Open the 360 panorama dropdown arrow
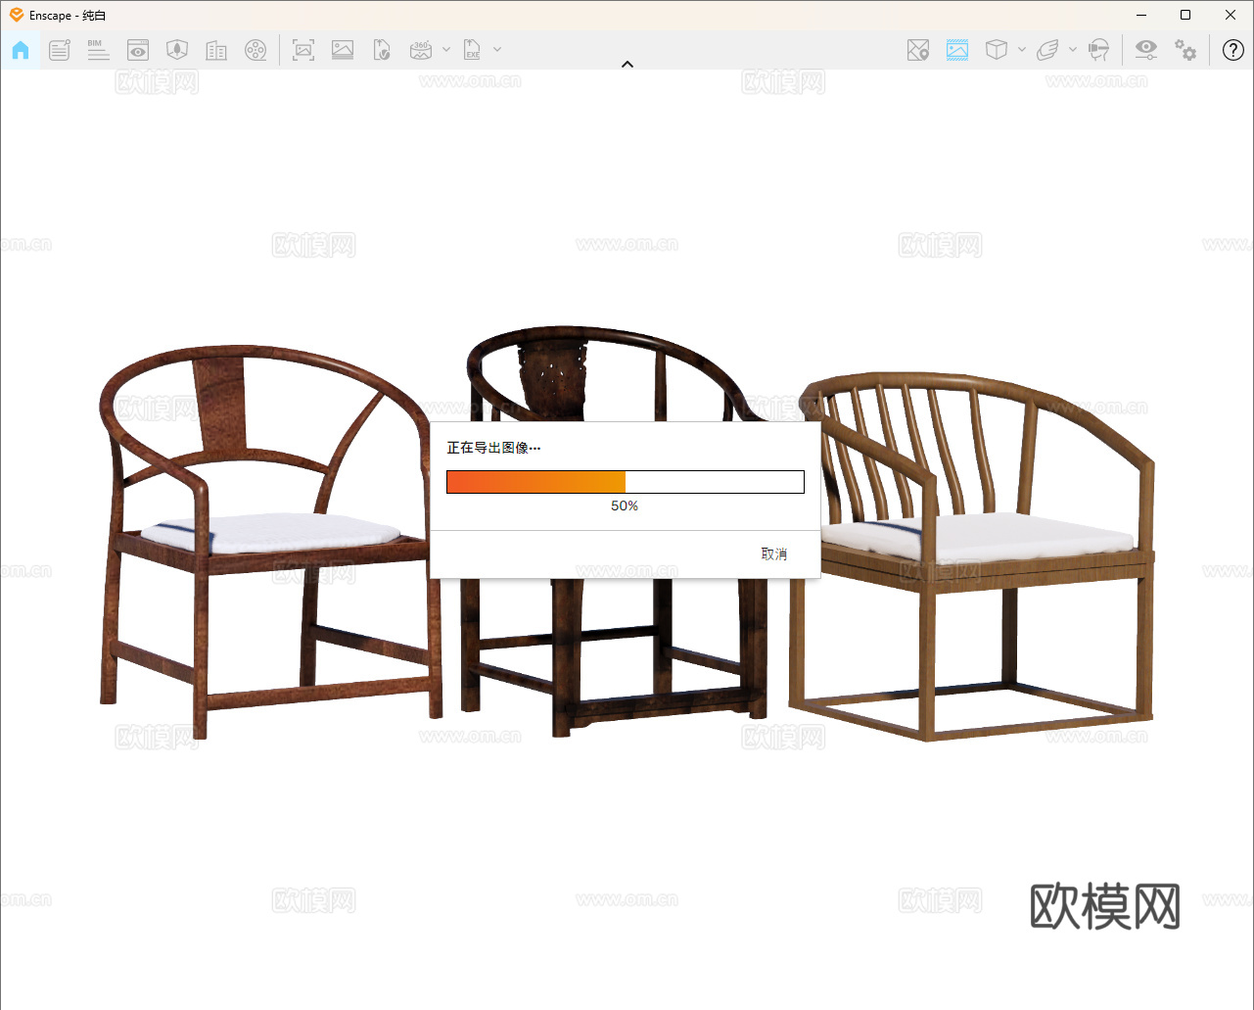 pos(446,50)
